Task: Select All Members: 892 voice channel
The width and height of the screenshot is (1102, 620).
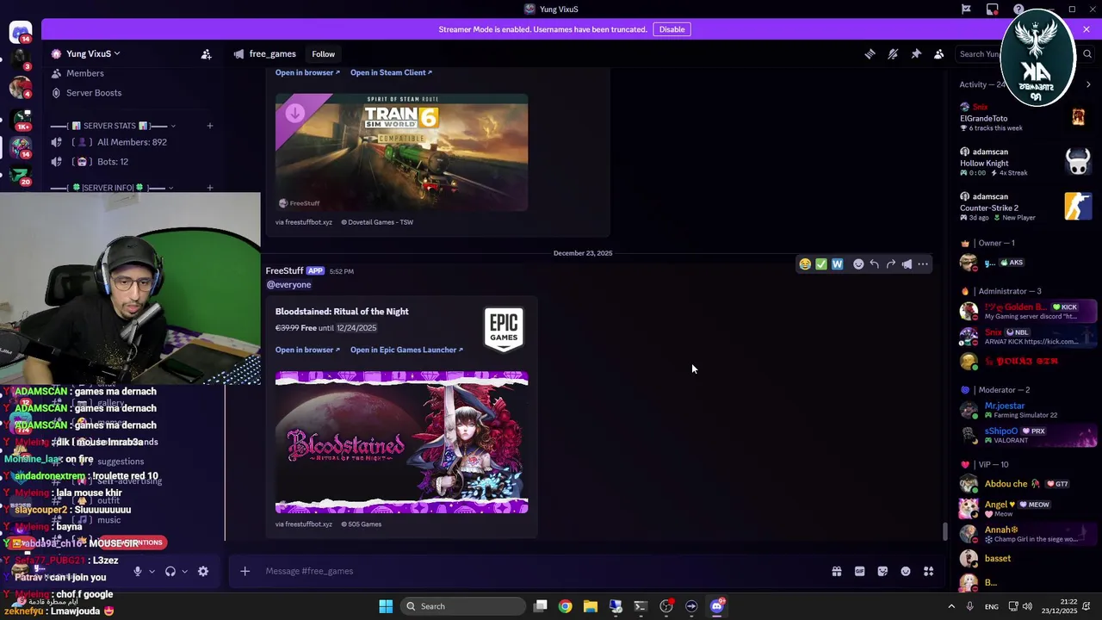Action: tap(132, 142)
